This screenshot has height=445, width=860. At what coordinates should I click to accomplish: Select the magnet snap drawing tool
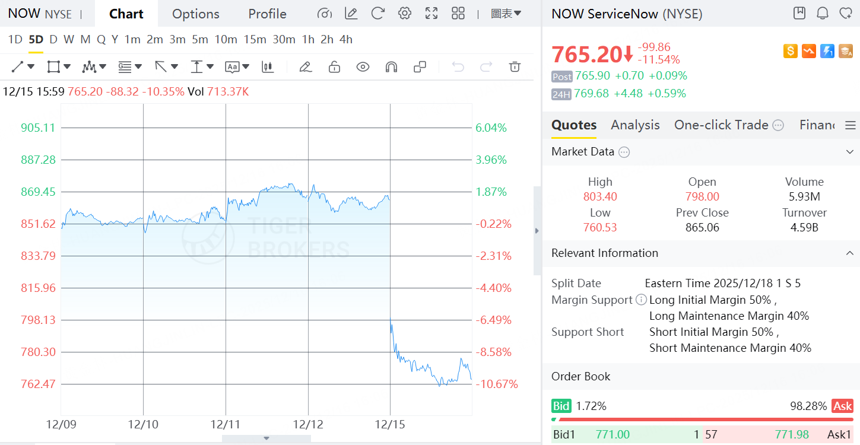pos(391,67)
